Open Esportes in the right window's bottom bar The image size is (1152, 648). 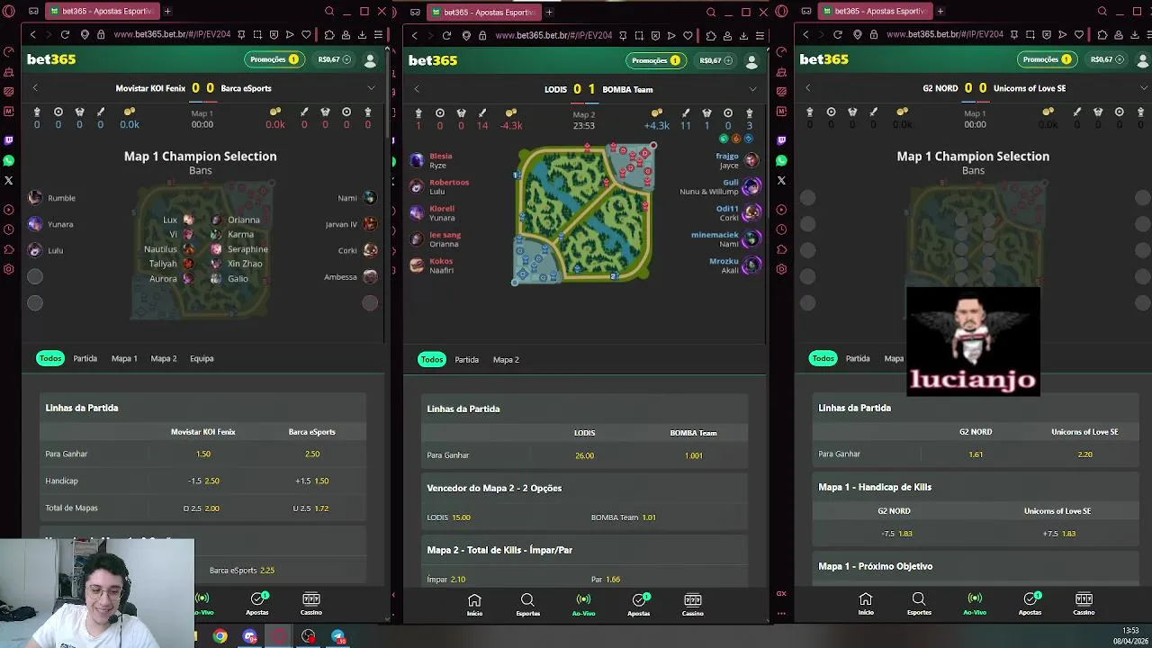(x=919, y=604)
